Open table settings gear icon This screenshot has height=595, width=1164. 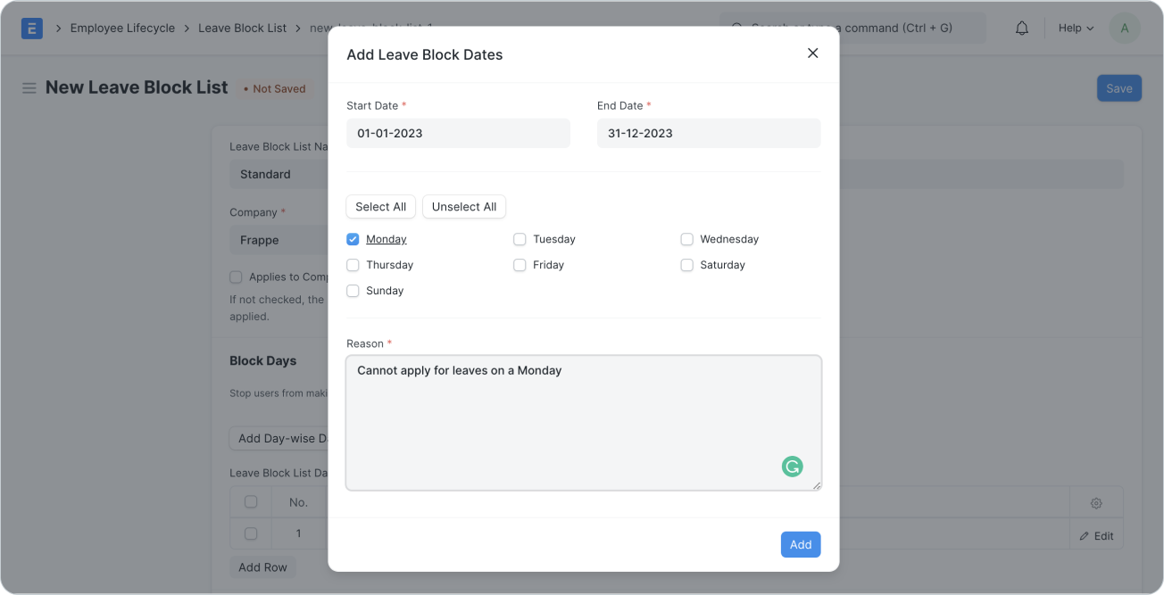(1096, 503)
